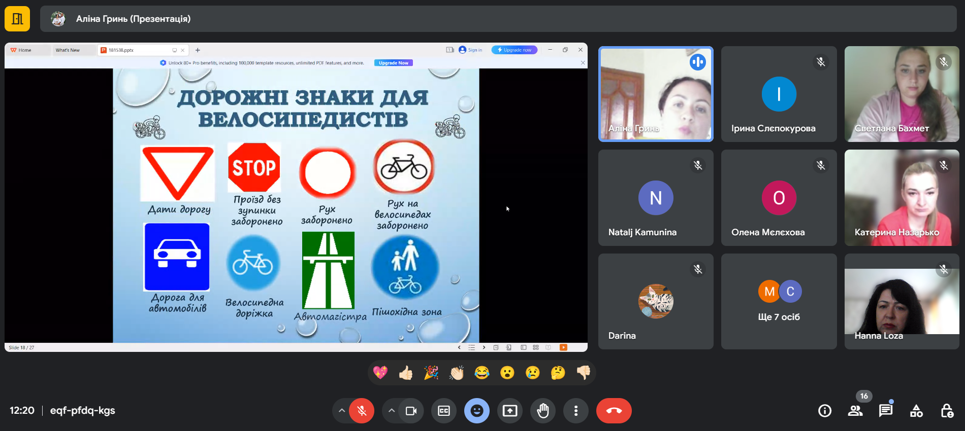
Task: Open the more options three-dot menu
Action: [575, 411]
